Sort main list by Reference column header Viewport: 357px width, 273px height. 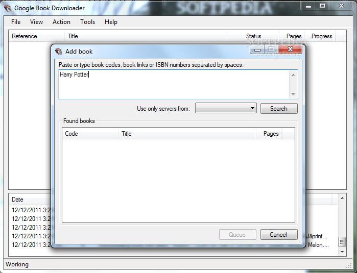pos(37,36)
